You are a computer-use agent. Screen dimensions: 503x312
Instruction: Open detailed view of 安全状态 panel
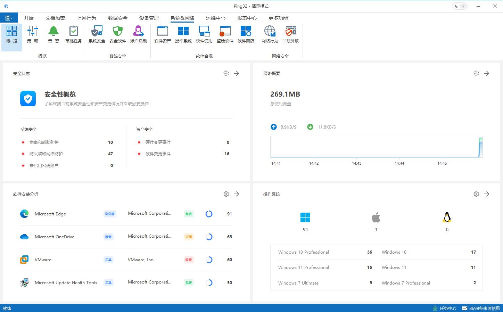pyautogui.click(x=237, y=73)
